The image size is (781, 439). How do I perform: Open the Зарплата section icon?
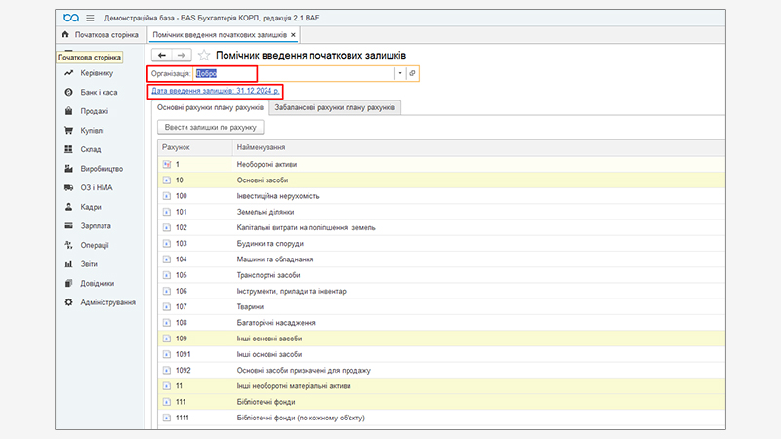pos(69,225)
